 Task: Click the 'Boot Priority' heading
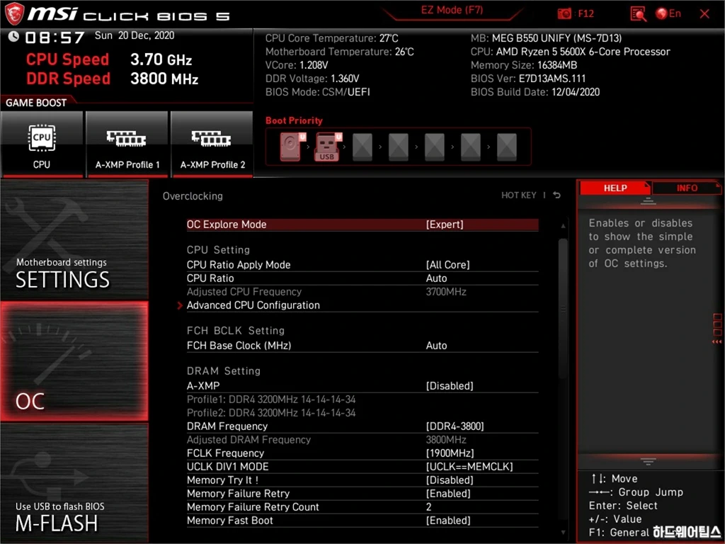(x=294, y=120)
